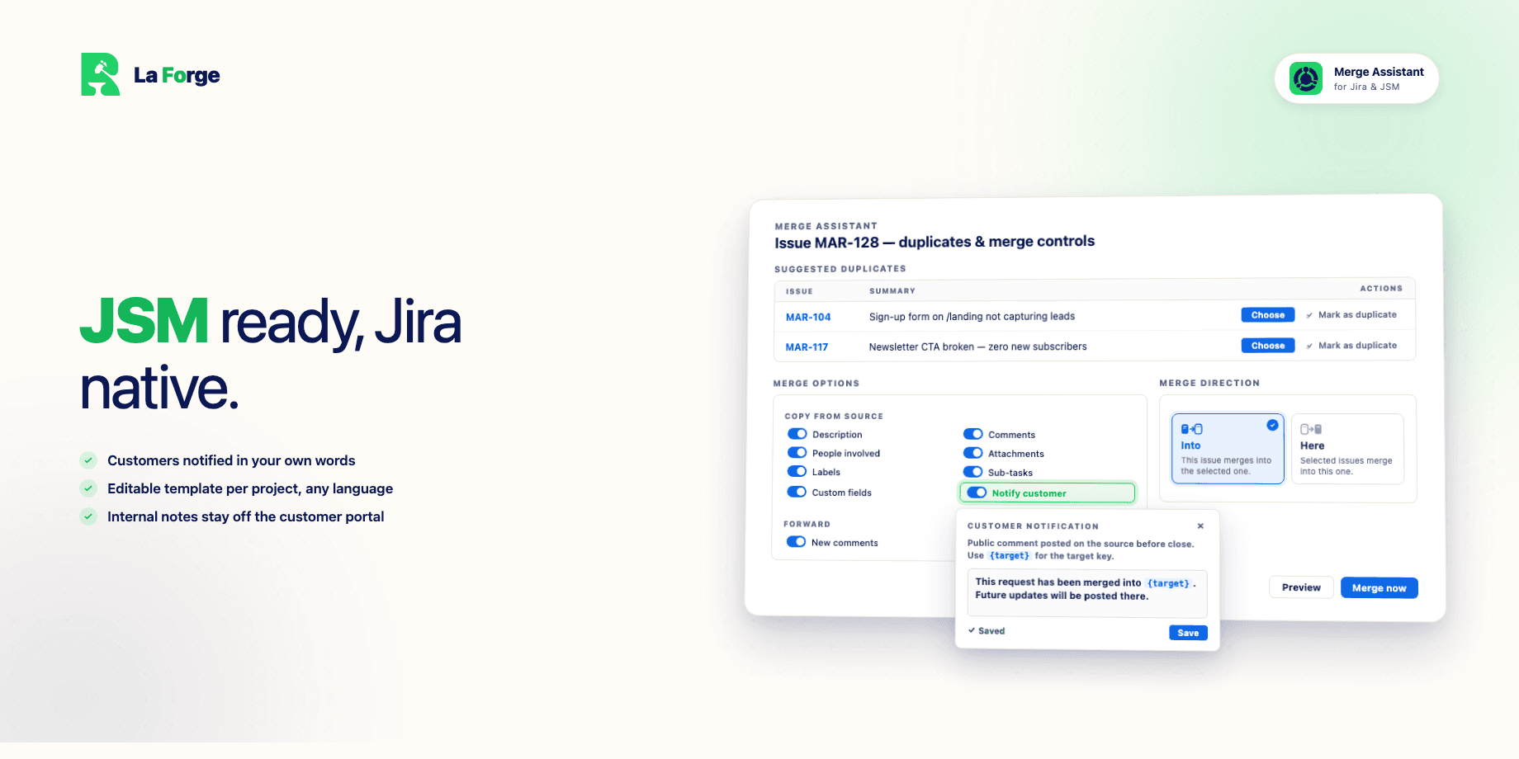Viewport: 1519px width, 759px height.
Task: Toggle the Custom fields switch
Action: [797, 492]
